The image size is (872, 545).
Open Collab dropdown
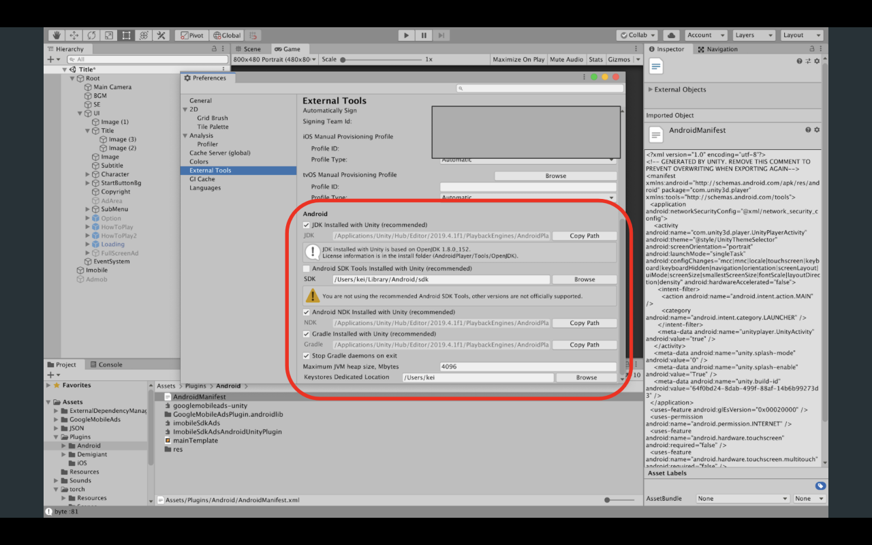click(x=637, y=35)
